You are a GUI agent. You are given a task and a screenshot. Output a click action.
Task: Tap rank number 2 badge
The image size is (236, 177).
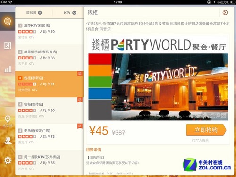(20, 52)
